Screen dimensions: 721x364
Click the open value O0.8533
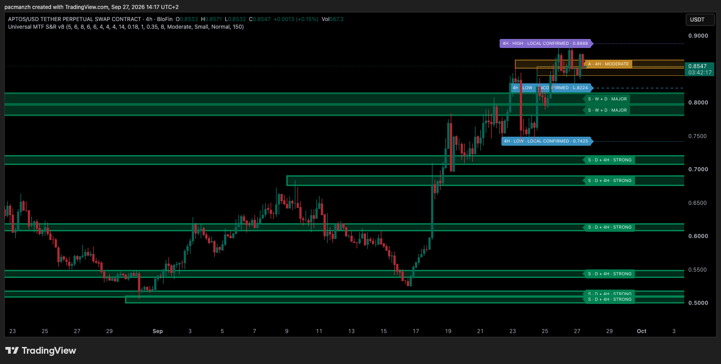187,19
